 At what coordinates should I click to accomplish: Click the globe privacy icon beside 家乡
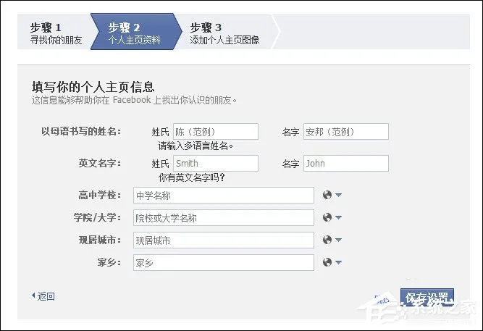pyautogui.click(x=327, y=262)
